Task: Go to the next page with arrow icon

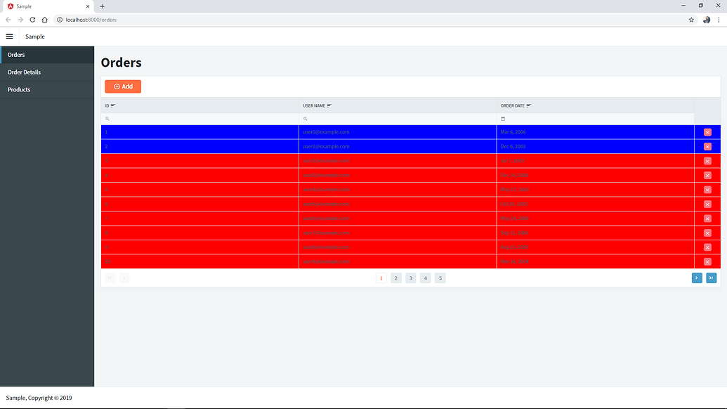Action: tap(696, 278)
